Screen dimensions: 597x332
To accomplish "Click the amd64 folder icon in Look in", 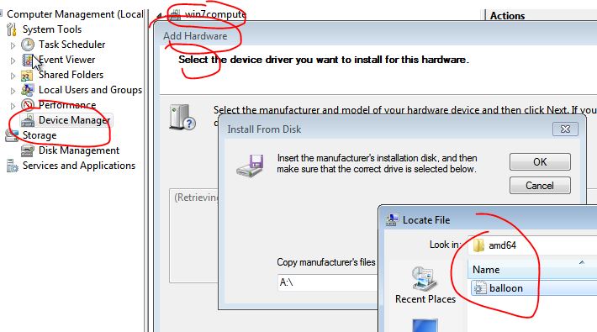I will tap(478, 245).
